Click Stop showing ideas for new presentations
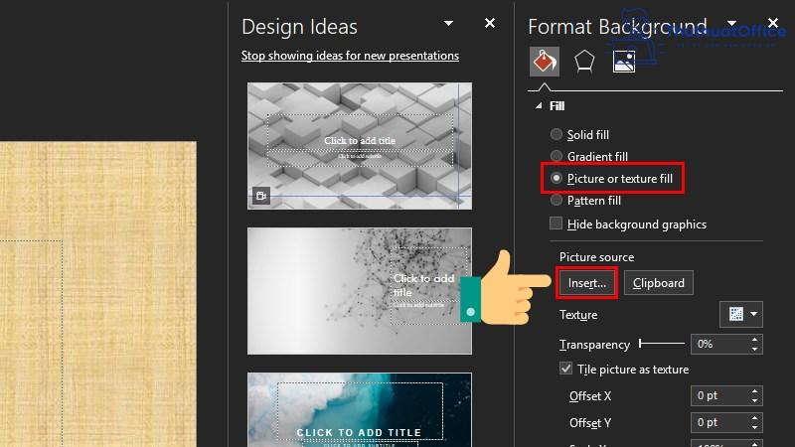 click(x=350, y=56)
